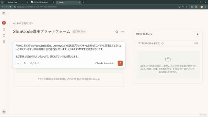View site information icon in address bar

point(15,7)
